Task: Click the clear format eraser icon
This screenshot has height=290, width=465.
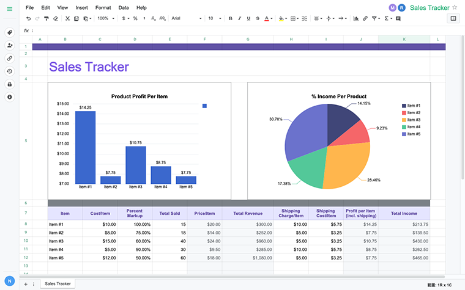Action: tap(56, 19)
